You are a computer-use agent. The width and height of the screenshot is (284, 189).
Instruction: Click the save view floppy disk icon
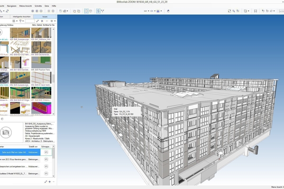tap(256, 11)
